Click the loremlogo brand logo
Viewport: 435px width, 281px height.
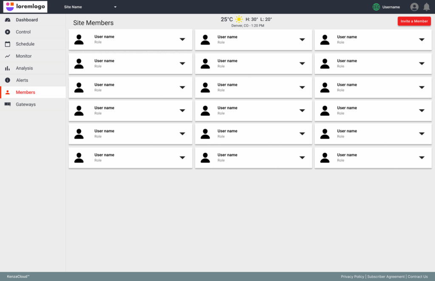point(25,7)
